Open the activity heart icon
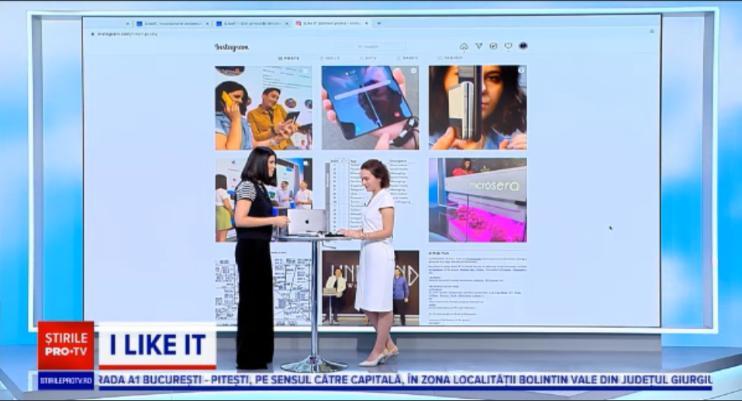The height and width of the screenshot is (401, 742). click(508, 46)
